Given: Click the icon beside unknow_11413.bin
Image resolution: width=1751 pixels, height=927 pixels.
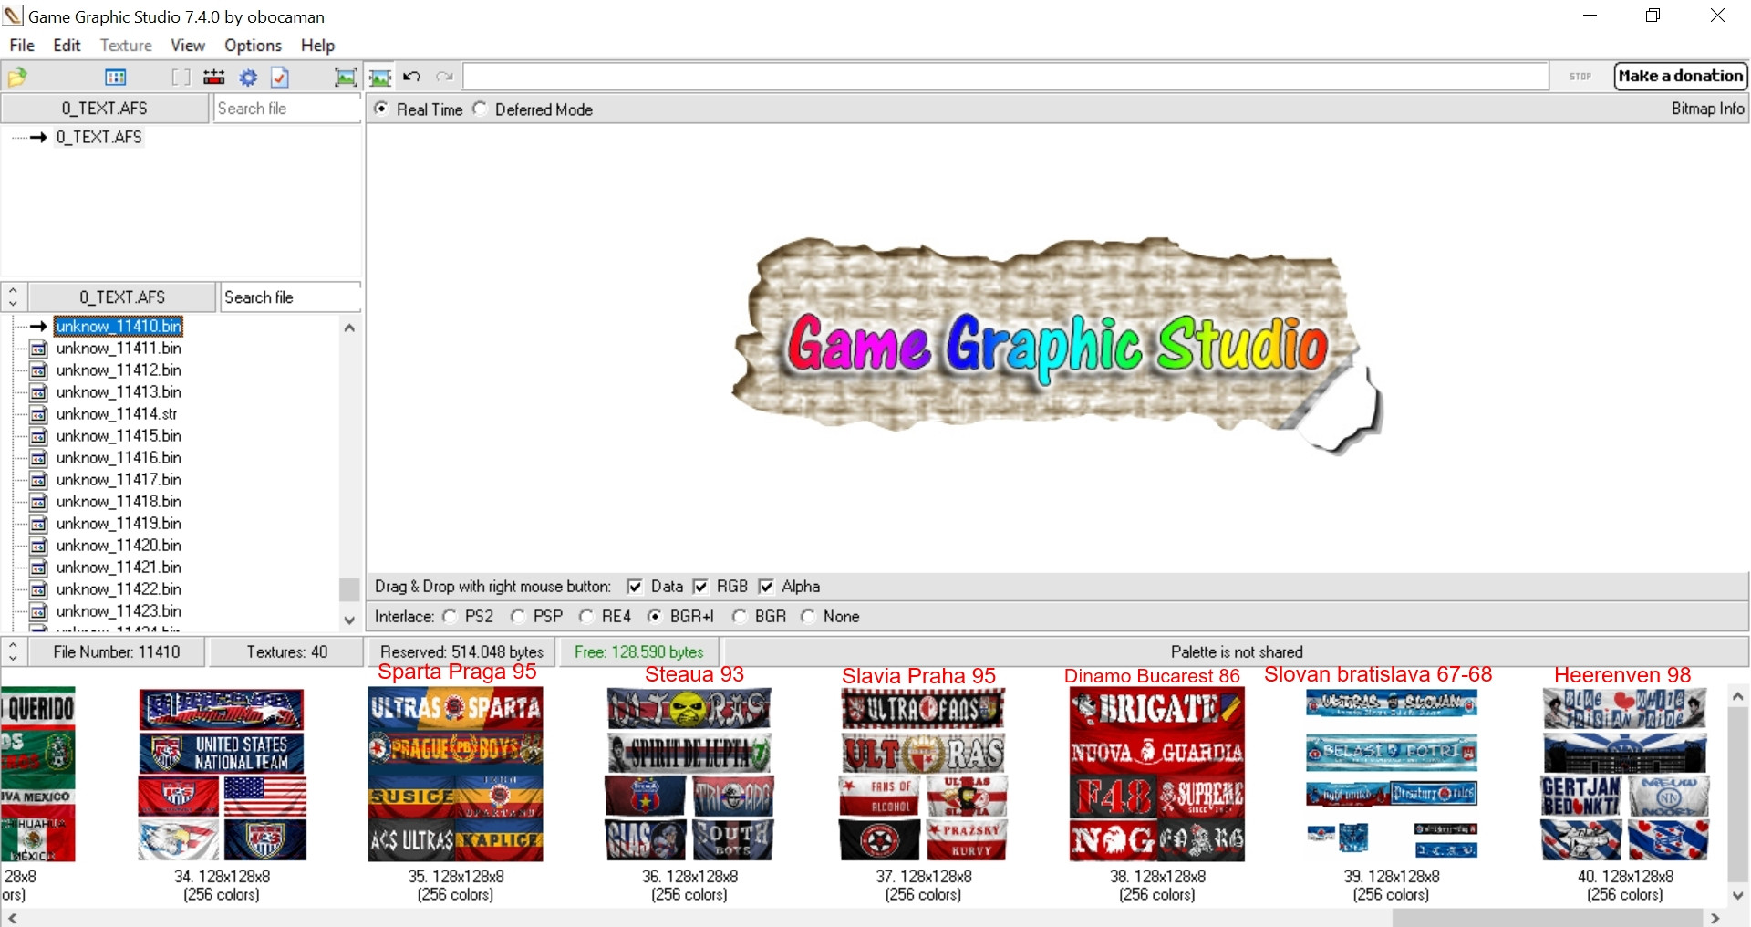Looking at the screenshot, I should click(x=38, y=392).
